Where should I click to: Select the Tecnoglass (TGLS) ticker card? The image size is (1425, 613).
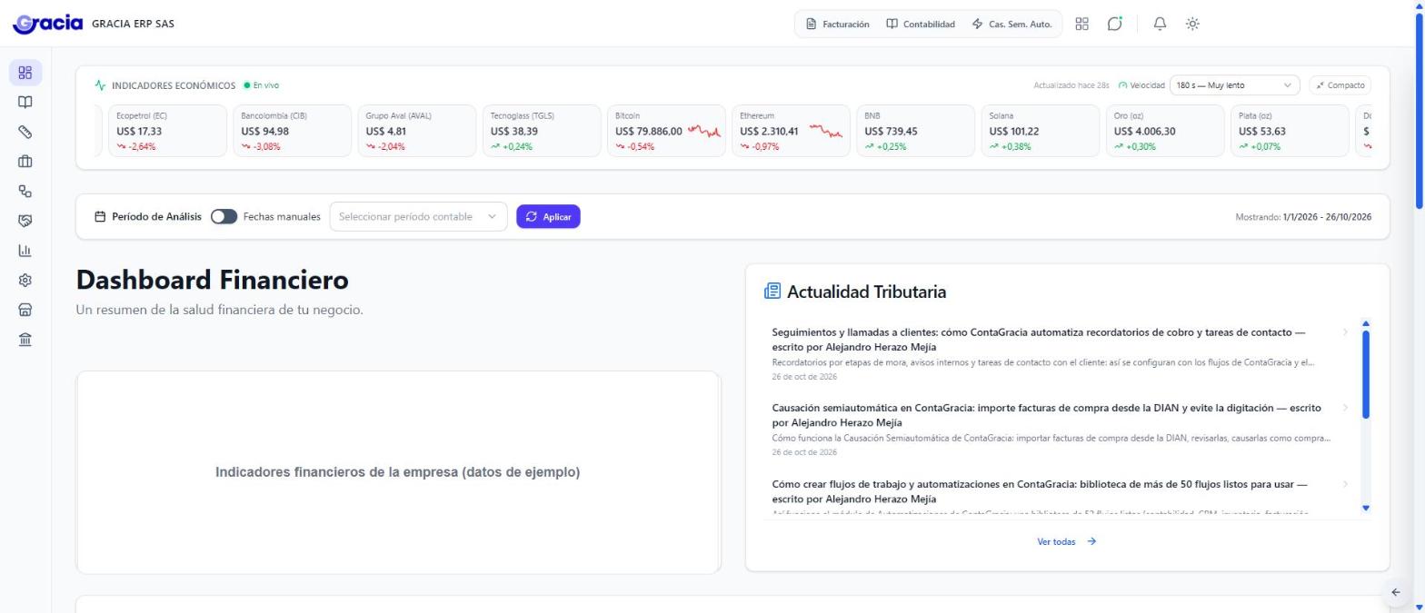coord(542,131)
